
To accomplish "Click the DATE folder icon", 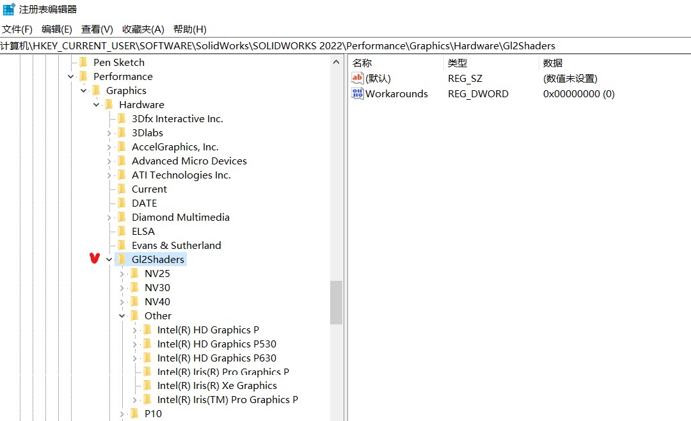I will click(122, 203).
